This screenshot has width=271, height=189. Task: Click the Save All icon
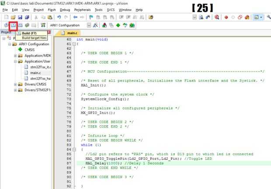27,17
